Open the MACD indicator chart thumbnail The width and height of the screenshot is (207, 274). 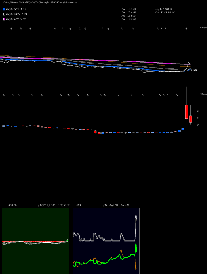tap(35, 241)
